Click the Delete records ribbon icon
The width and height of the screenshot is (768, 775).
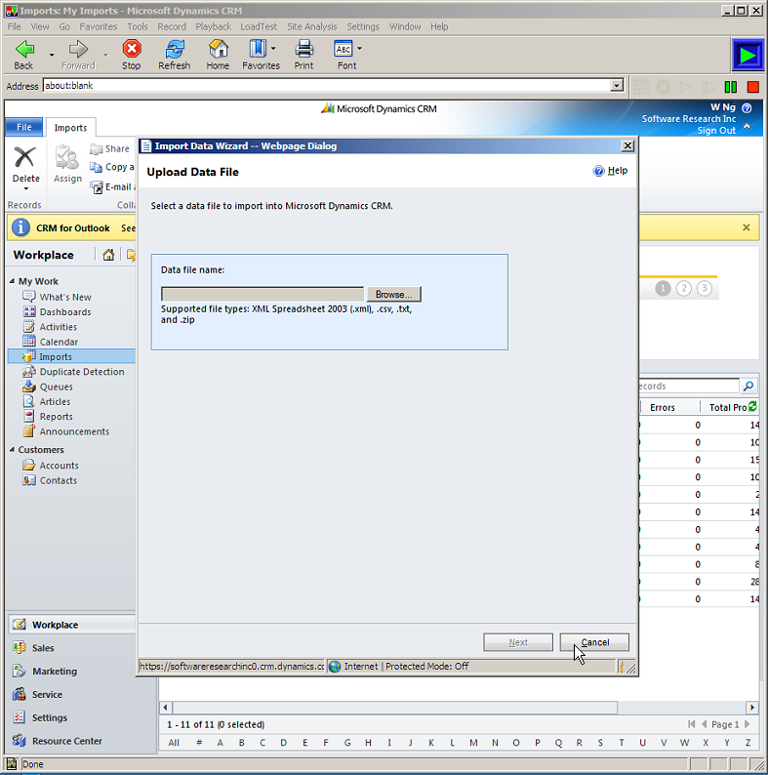(x=24, y=158)
